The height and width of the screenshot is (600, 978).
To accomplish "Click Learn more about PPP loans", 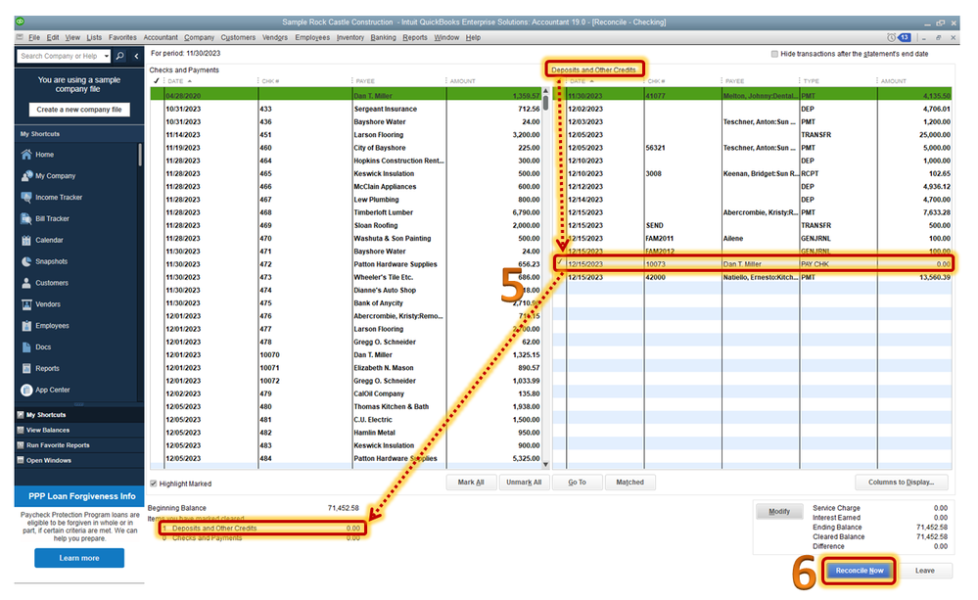I will pyautogui.click(x=79, y=558).
